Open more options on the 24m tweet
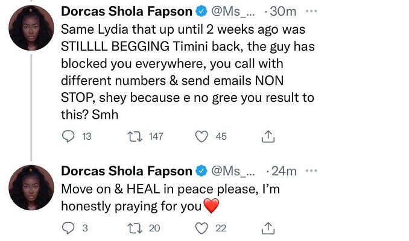Viewport: 409px width, 241px height. pyautogui.click(x=312, y=171)
